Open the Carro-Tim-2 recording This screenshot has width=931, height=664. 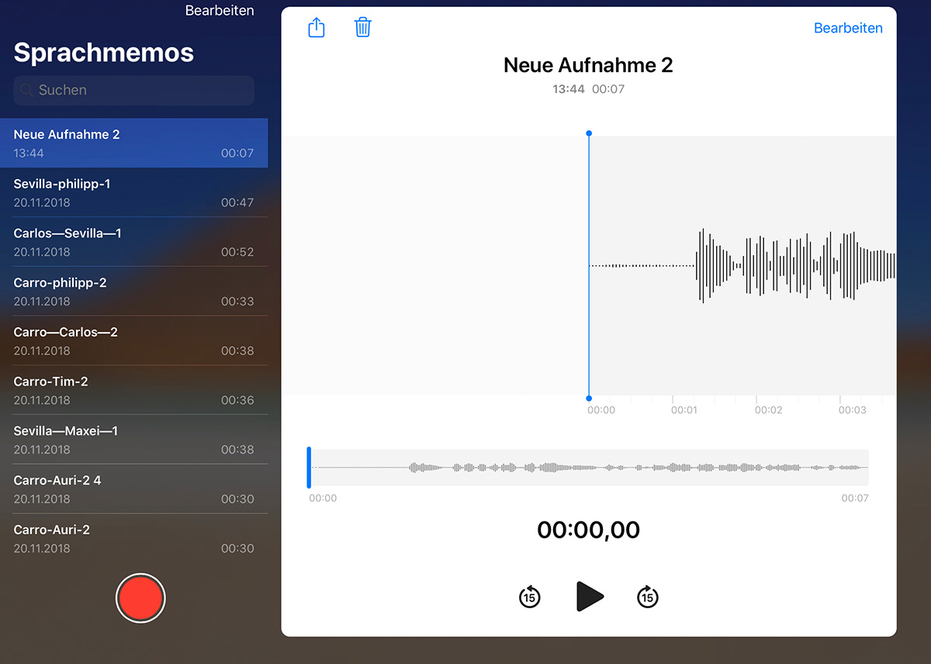[133, 390]
